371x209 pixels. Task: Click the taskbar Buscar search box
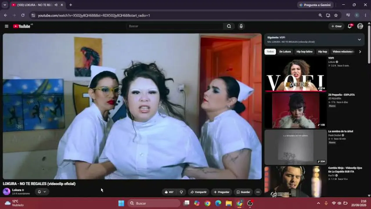pos(154,203)
